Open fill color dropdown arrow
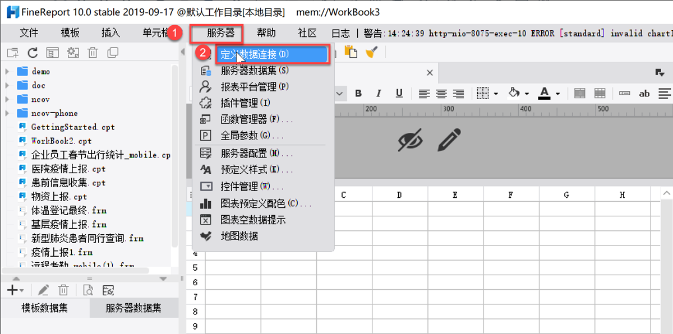This screenshot has height=334, width=673. [x=527, y=94]
